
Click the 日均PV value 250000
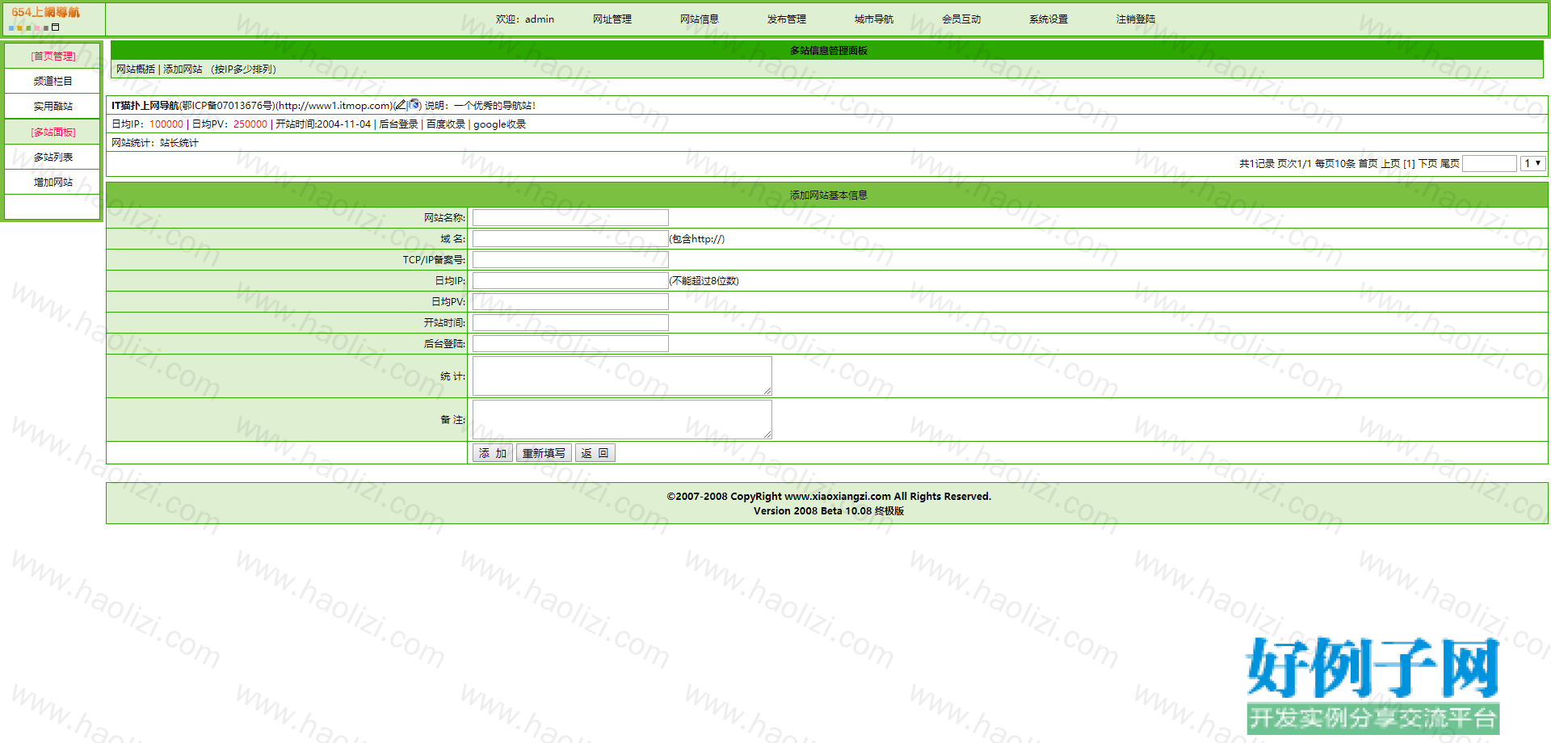(250, 124)
